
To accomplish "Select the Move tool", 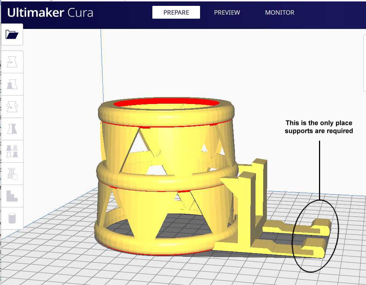I will point(12,62).
